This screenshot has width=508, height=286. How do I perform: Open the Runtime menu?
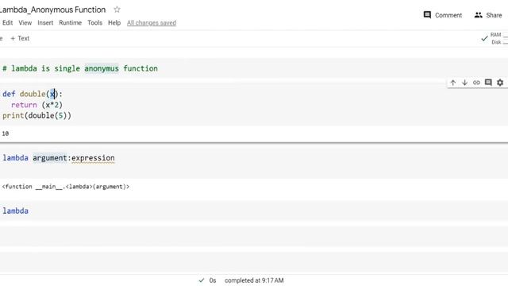(71, 23)
